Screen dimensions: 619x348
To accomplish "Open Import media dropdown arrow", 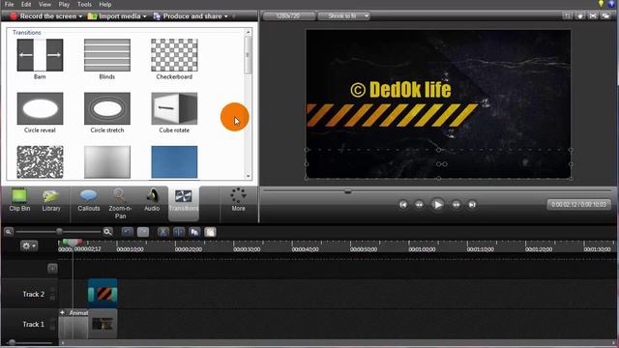I will click(145, 16).
